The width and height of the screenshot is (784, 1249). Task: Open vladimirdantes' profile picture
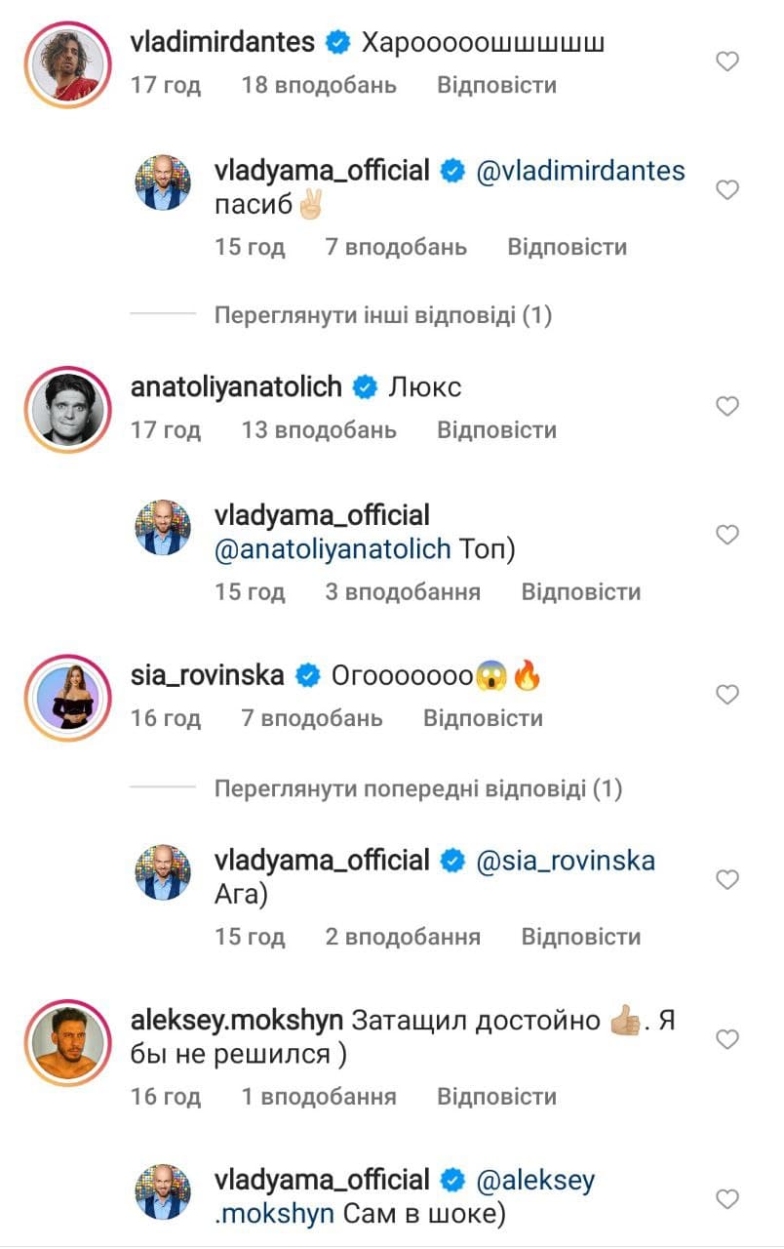(x=66, y=61)
